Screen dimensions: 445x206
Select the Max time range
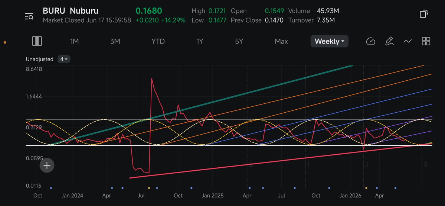[281, 41]
